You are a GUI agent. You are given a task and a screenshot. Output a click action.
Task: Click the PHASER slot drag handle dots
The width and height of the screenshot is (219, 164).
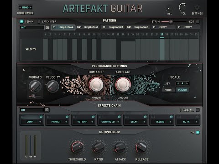49,117
